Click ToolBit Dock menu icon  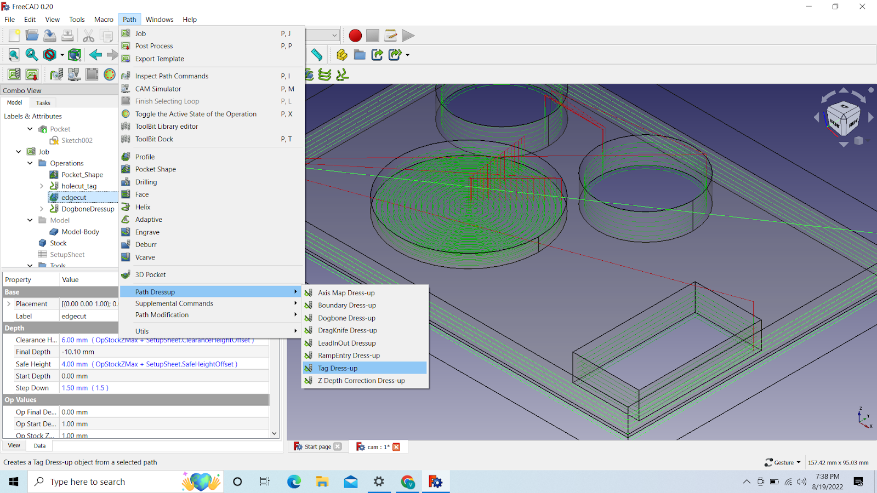[x=126, y=139]
